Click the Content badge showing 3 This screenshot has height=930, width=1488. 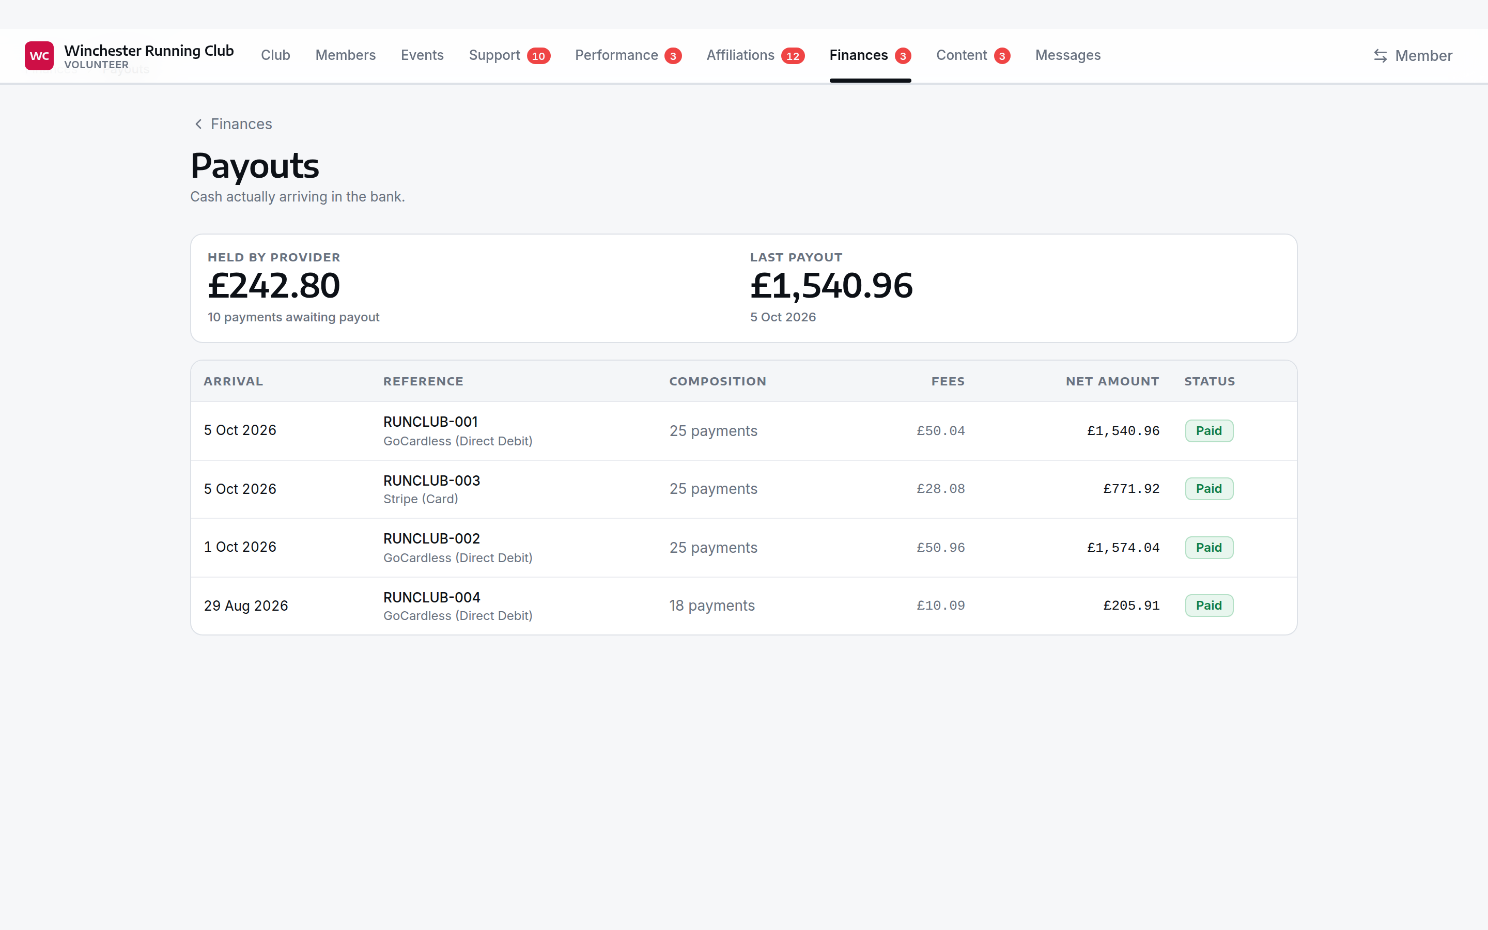point(1002,56)
